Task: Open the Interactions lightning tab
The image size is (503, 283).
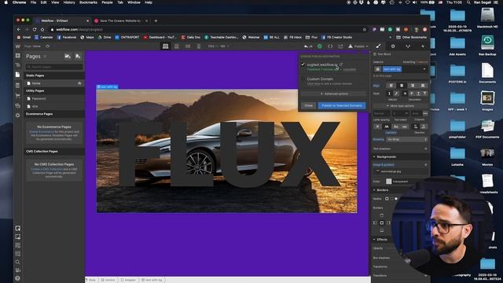Action: [x=423, y=46]
